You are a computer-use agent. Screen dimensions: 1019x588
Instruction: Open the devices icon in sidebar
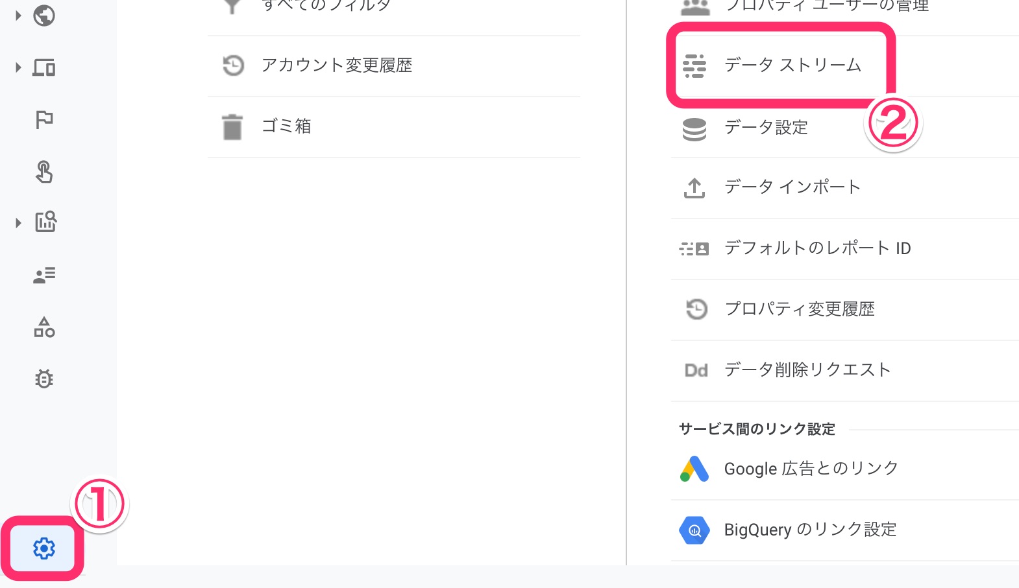pos(44,67)
